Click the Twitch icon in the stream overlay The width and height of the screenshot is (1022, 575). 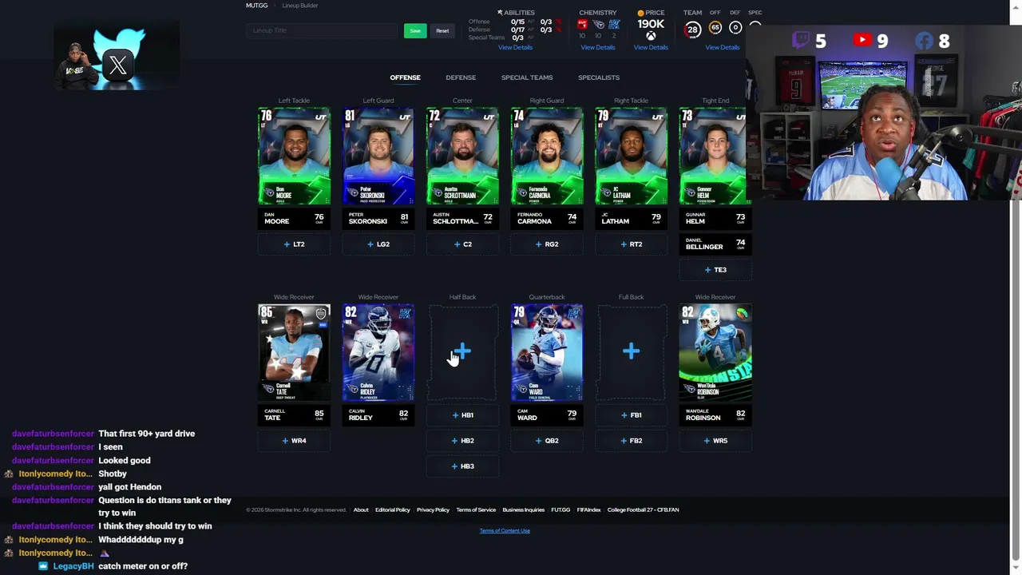click(801, 41)
